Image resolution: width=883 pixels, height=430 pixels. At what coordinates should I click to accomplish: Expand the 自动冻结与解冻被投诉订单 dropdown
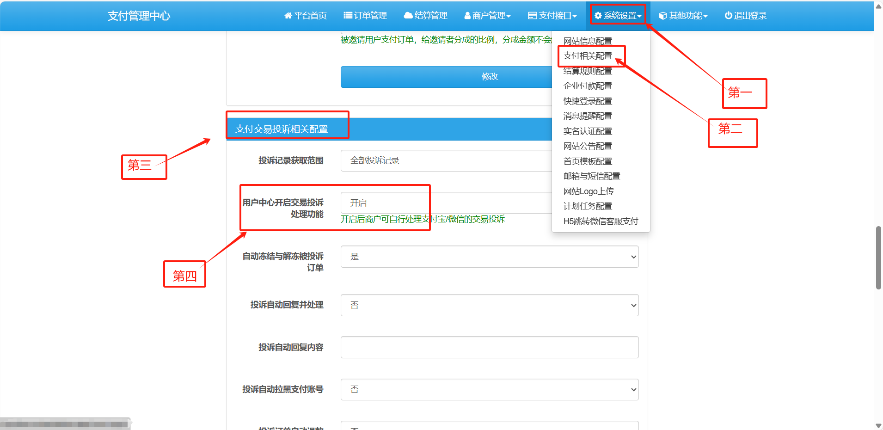[x=489, y=257]
